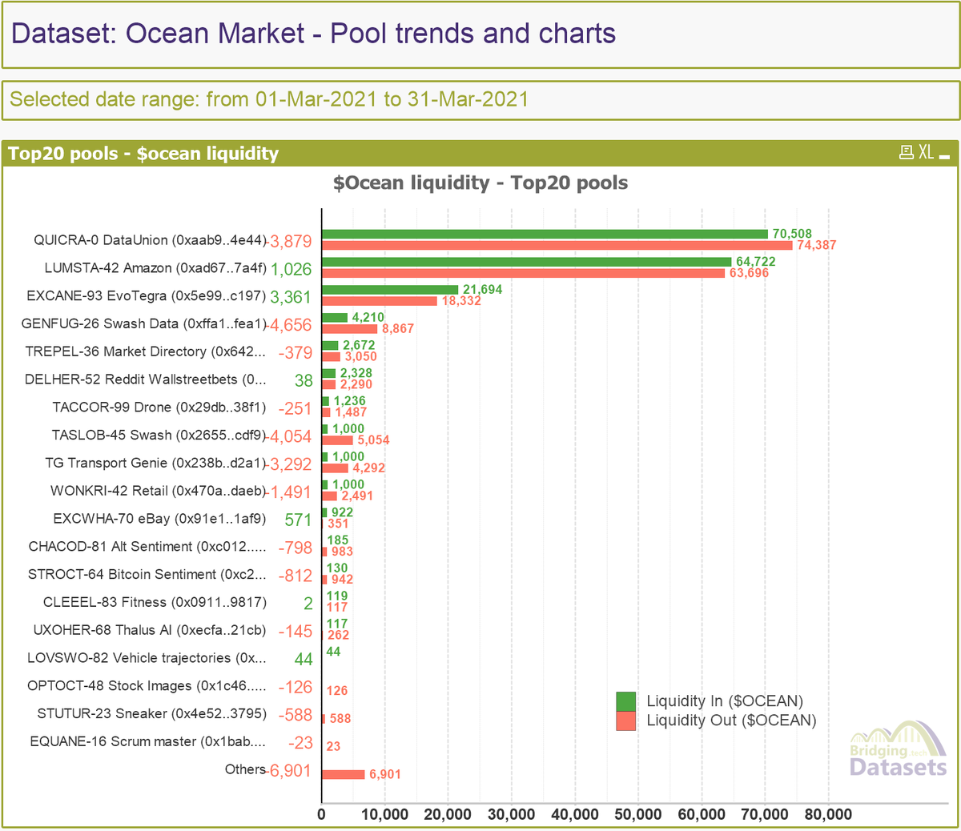
Task: Click the 'Selected date range' text
Action: tap(269, 99)
